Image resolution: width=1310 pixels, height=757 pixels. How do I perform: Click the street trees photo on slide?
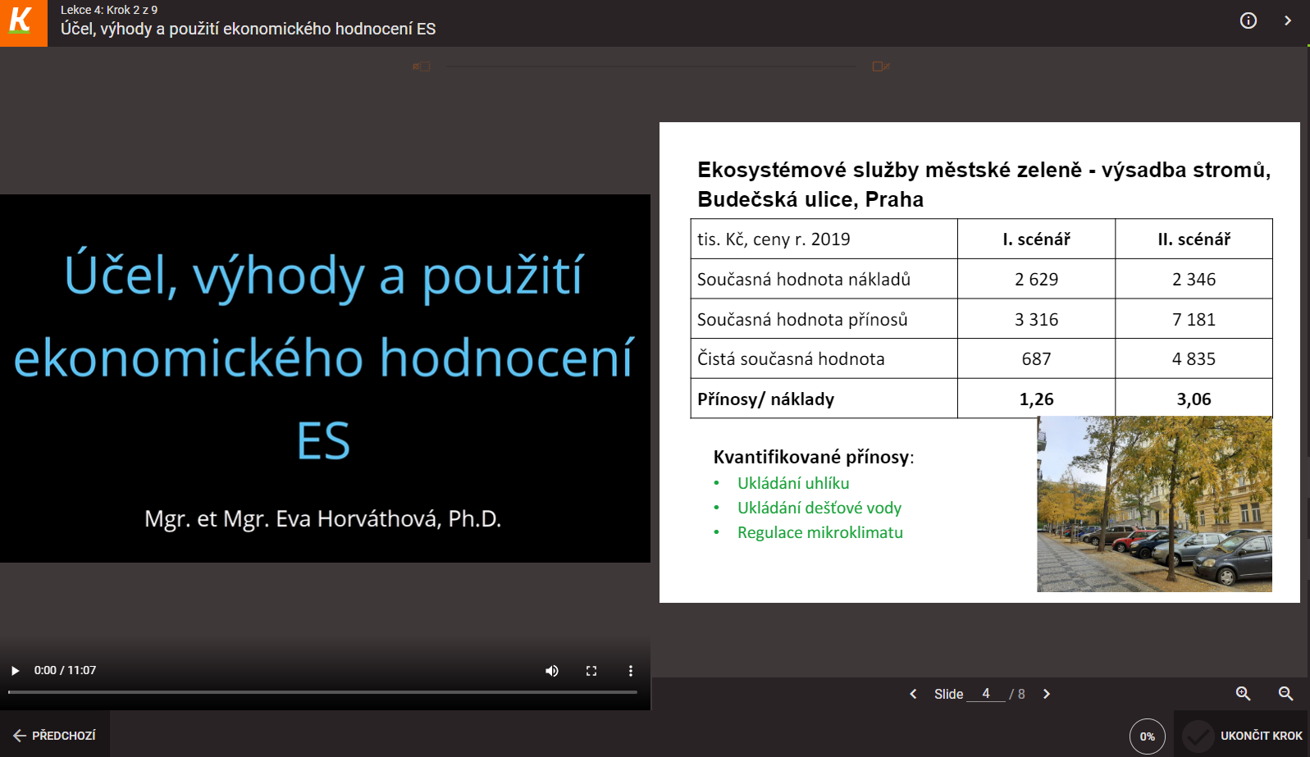coord(1154,504)
